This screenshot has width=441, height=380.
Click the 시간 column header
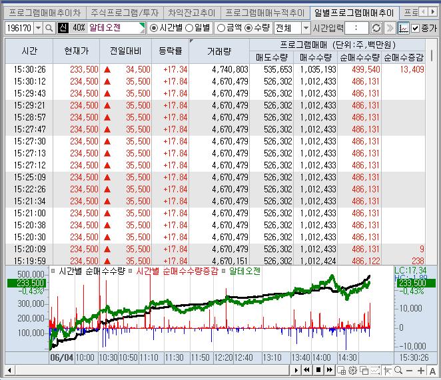29,51
